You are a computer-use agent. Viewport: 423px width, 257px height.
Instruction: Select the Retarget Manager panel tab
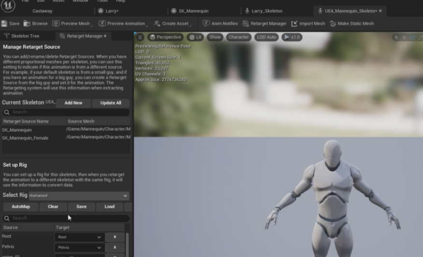click(x=84, y=36)
